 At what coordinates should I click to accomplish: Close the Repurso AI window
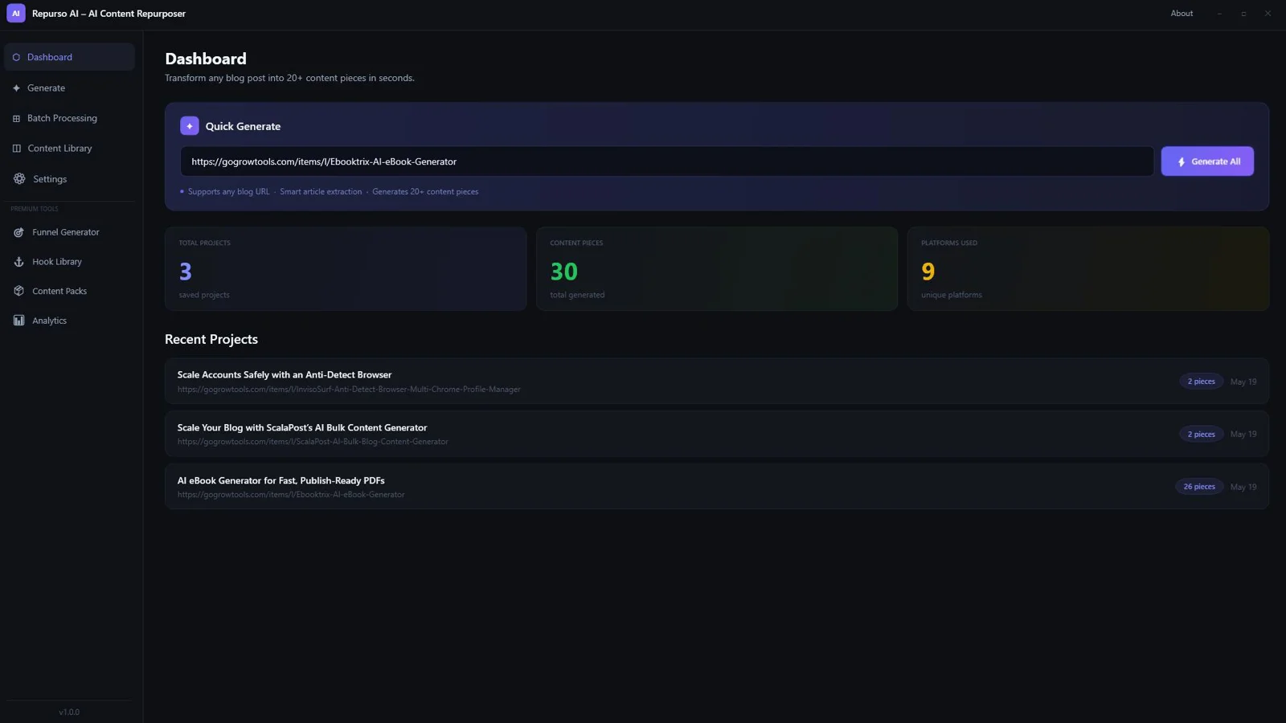pyautogui.click(x=1268, y=14)
